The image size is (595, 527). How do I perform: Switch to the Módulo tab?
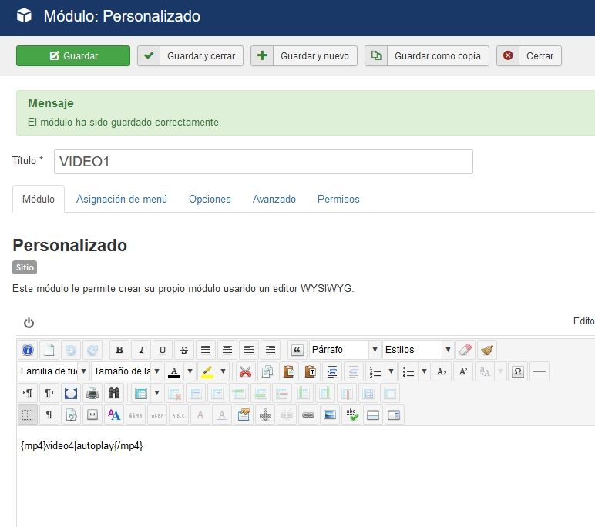pyautogui.click(x=39, y=200)
